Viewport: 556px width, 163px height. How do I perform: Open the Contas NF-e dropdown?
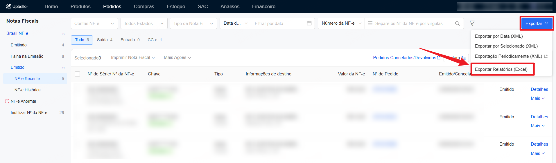(94, 23)
